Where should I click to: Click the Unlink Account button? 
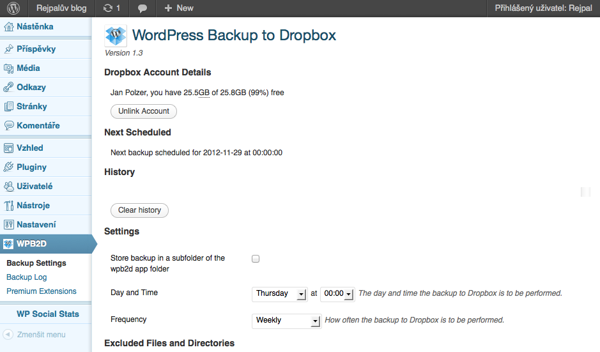coord(144,111)
